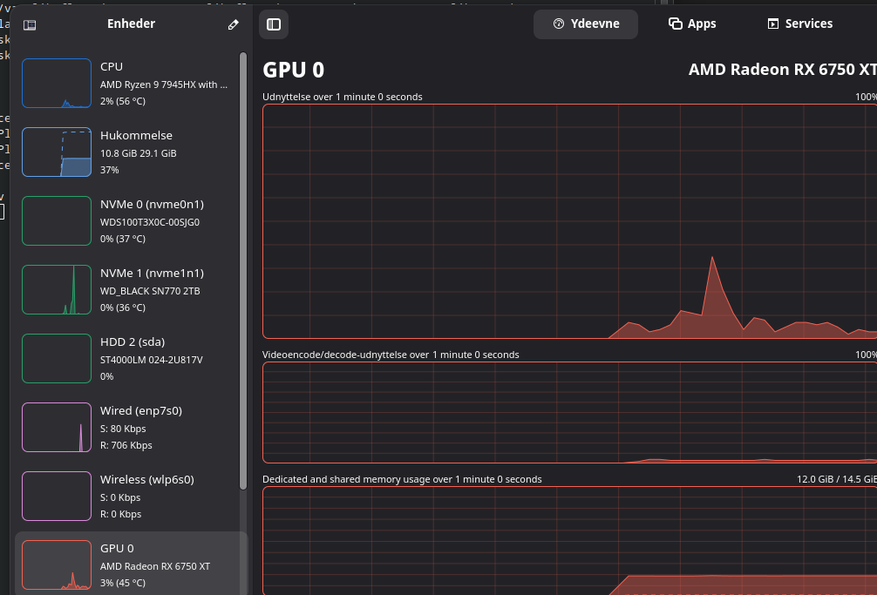Select the CPU device graph thumbnail
The image size is (877, 595).
[x=57, y=84]
